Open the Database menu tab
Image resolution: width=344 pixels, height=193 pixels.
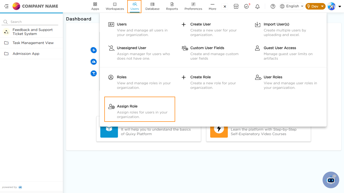click(152, 6)
